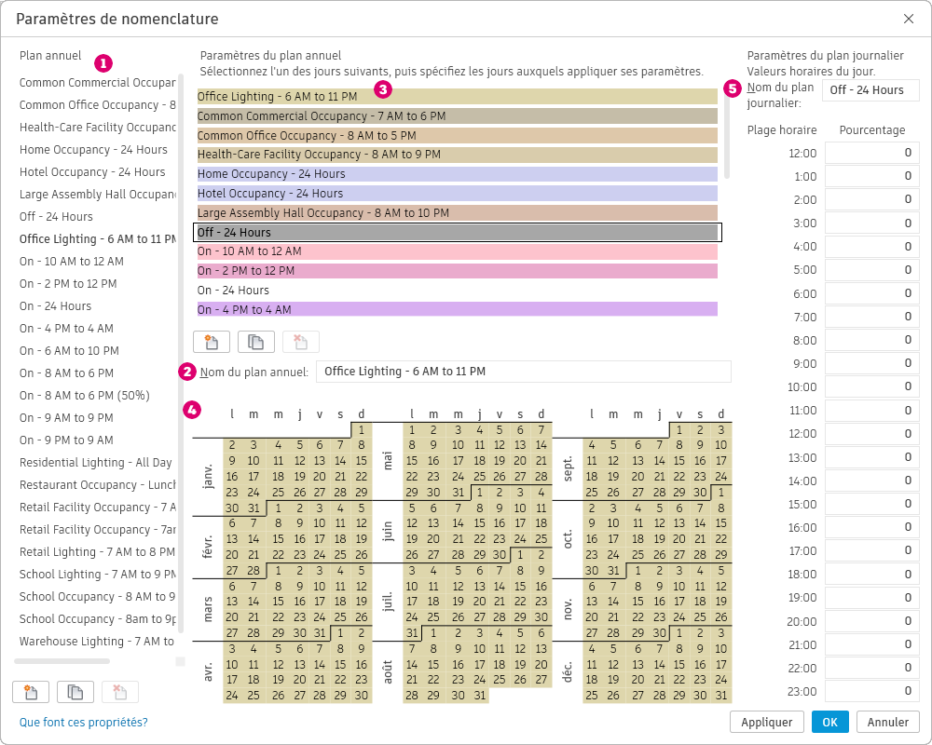Screen dimensions: 932x745
Task: Duplicate the selected daily plan
Action: pyautogui.click(x=256, y=342)
